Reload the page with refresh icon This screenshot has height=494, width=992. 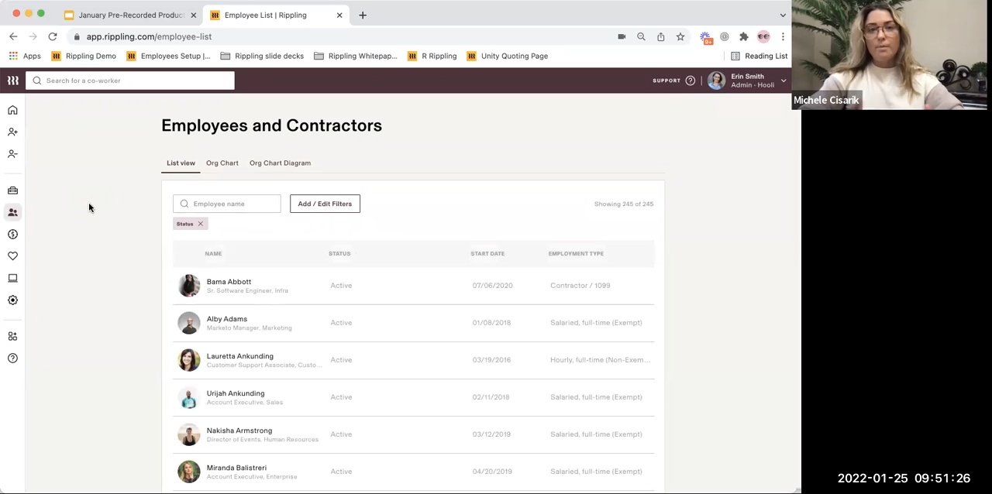52,36
